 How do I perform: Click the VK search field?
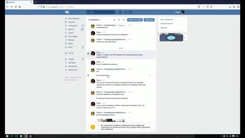[x=101, y=12]
